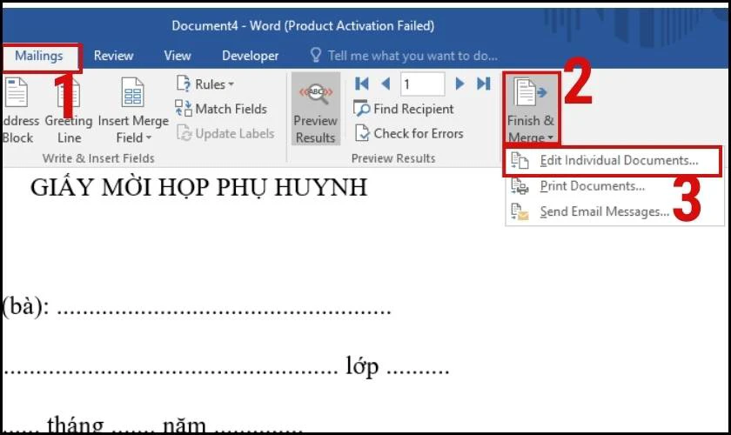Click the Address Block icon
Image resolution: width=731 pixels, height=435 pixels.
tap(16, 93)
